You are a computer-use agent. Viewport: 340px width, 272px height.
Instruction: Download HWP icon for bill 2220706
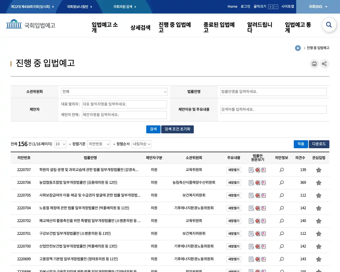[258, 183]
